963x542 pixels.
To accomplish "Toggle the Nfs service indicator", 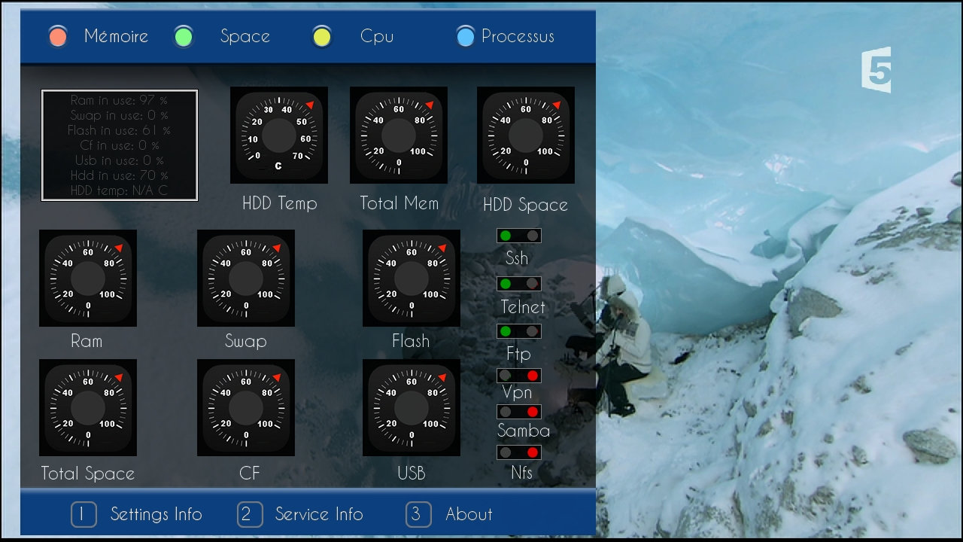I will (x=519, y=452).
